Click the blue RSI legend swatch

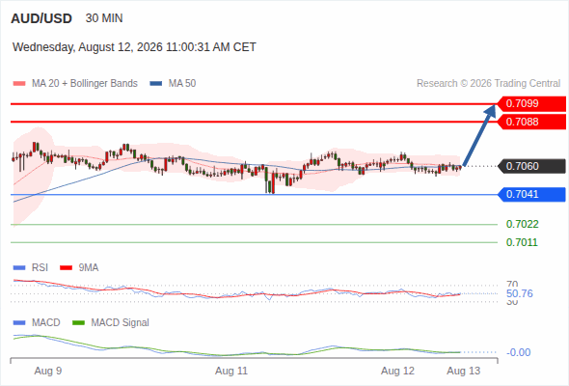pos(19,268)
